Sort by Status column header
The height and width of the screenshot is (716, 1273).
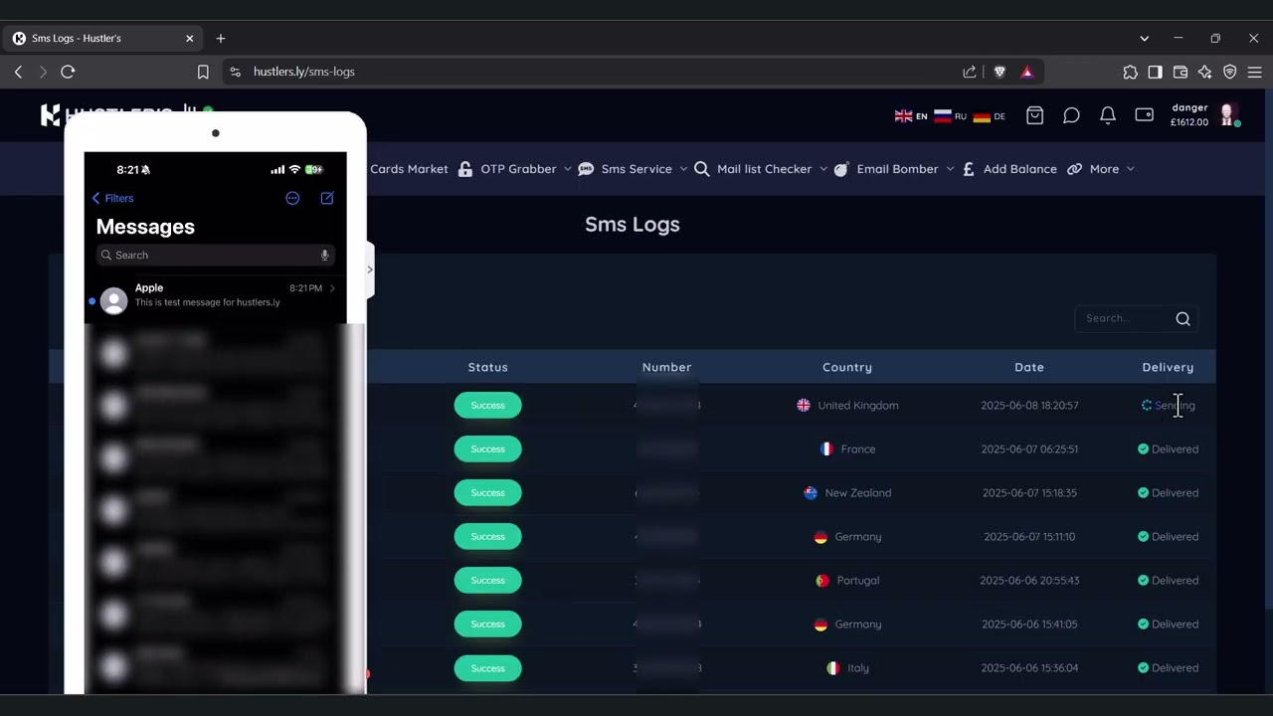coord(487,367)
